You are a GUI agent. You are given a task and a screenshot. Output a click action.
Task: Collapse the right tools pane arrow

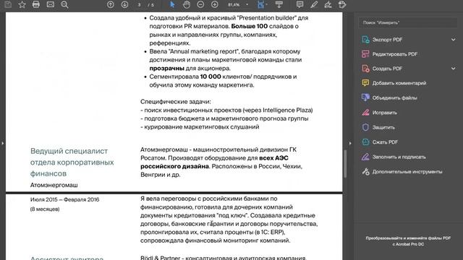click(x=350, y=143)
